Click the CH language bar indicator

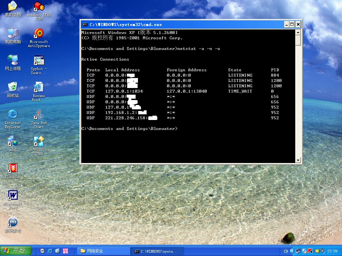(286, 251)
